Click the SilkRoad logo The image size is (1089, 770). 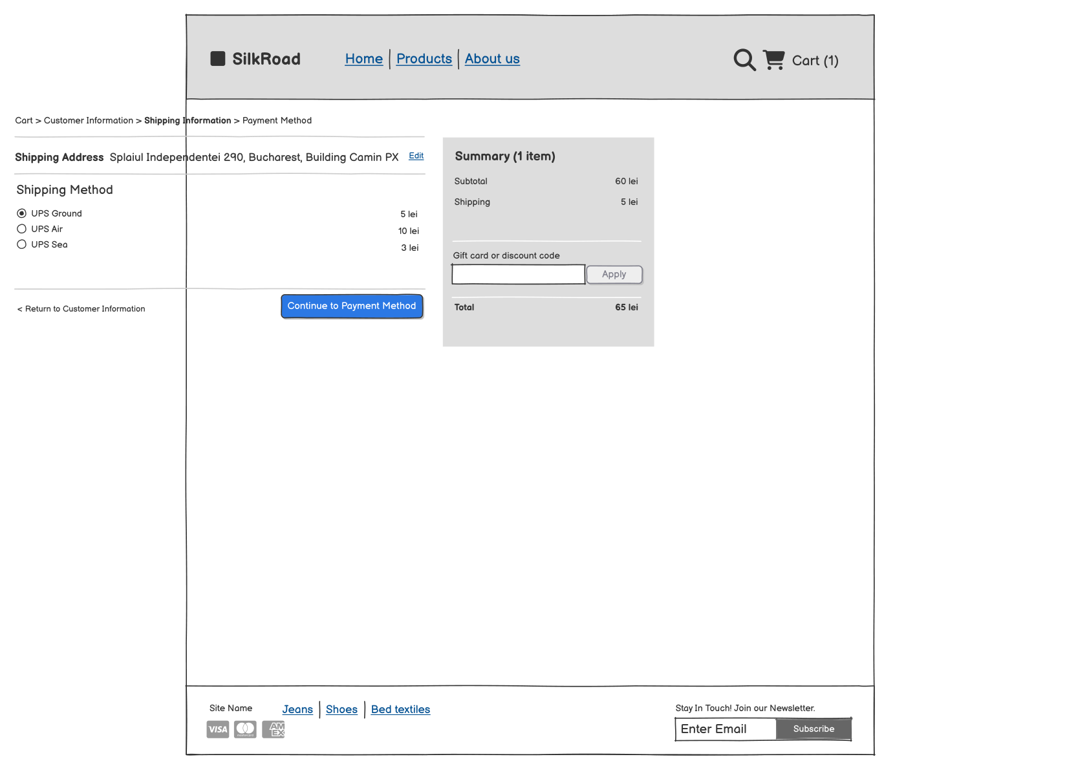coord(255,59)
